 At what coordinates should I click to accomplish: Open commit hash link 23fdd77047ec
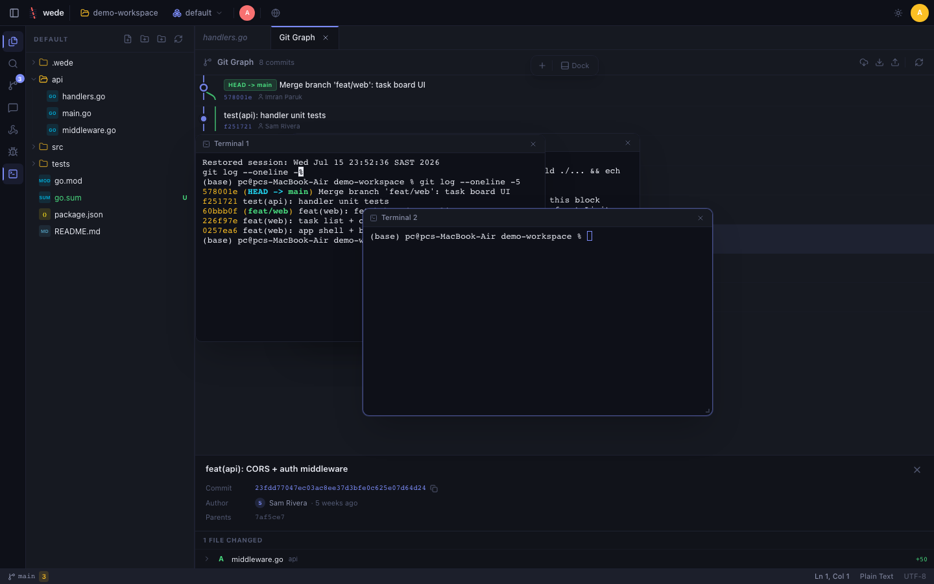340,488
